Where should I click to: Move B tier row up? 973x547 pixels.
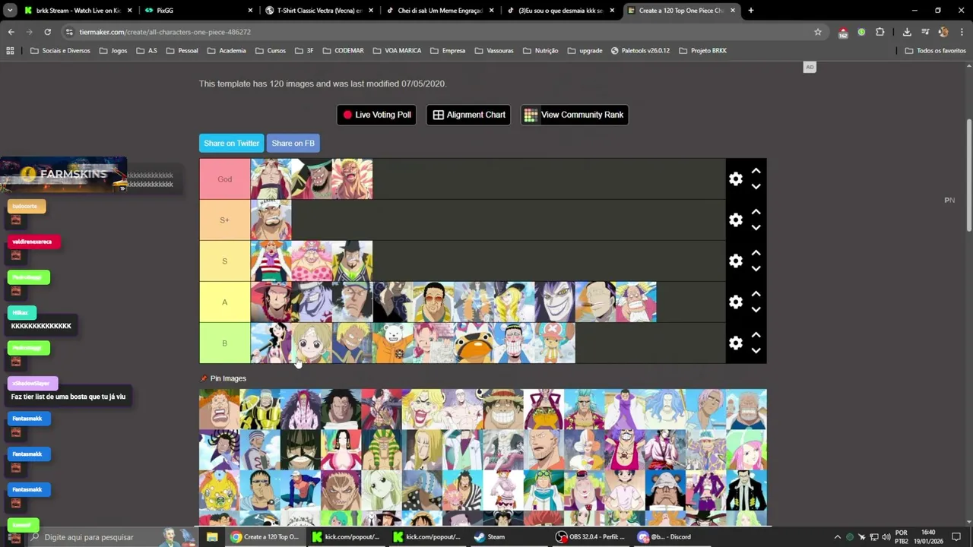click(756, 335)
